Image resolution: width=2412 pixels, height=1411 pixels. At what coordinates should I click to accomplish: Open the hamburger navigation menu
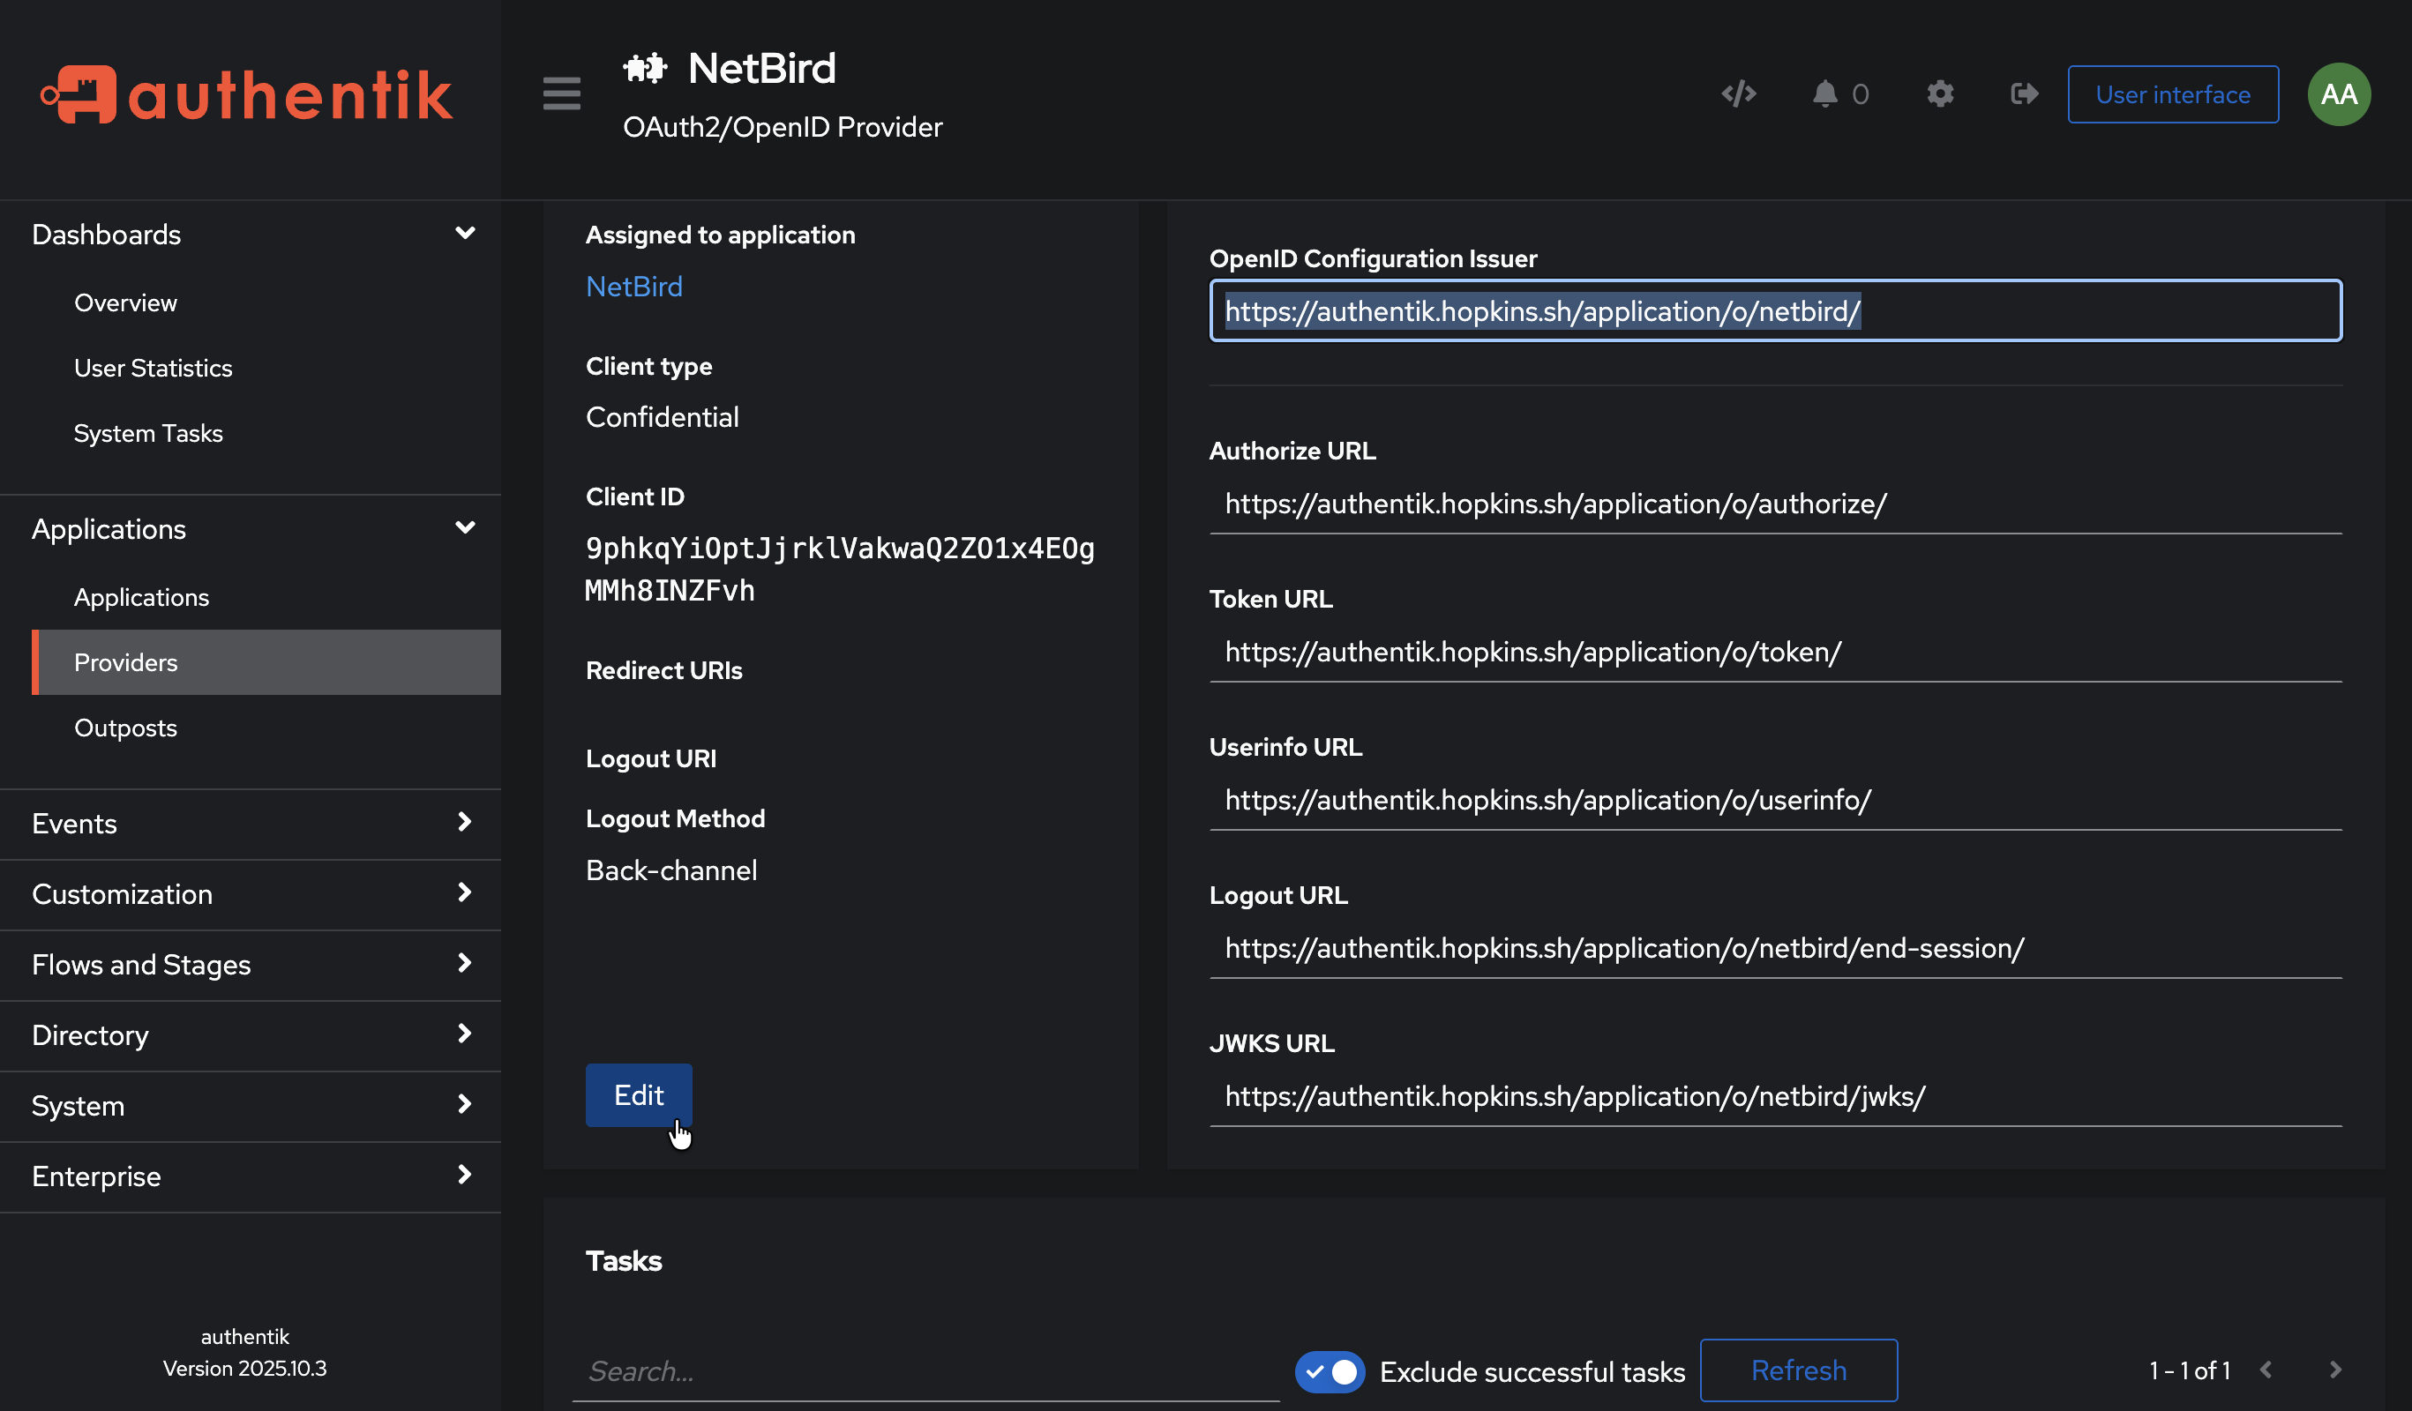click(562, 93)
